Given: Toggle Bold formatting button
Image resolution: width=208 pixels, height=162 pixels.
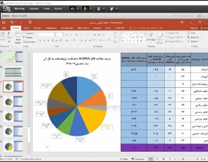Looking at the screenshot, I should 40,40.
